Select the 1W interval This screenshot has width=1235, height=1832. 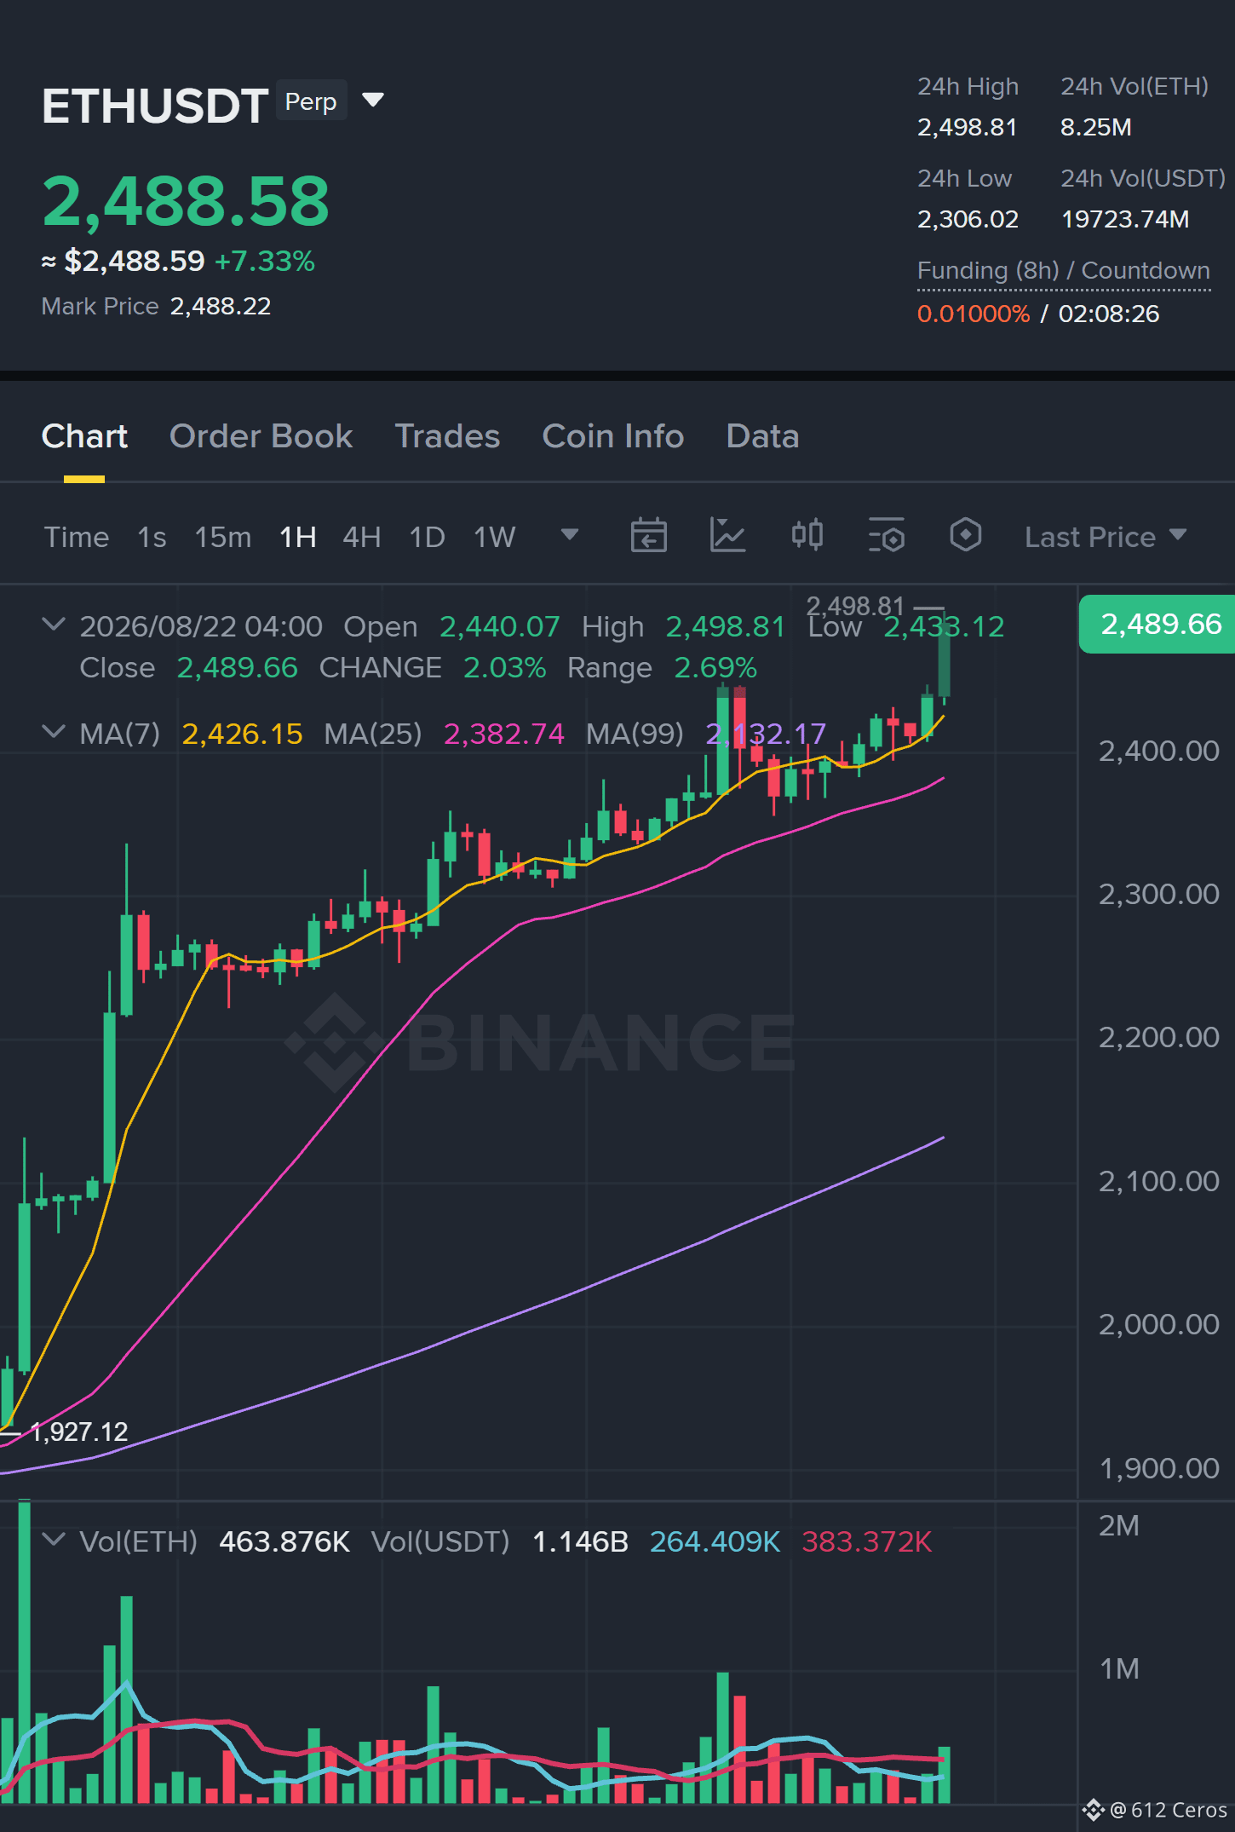(x=495, y=538)
